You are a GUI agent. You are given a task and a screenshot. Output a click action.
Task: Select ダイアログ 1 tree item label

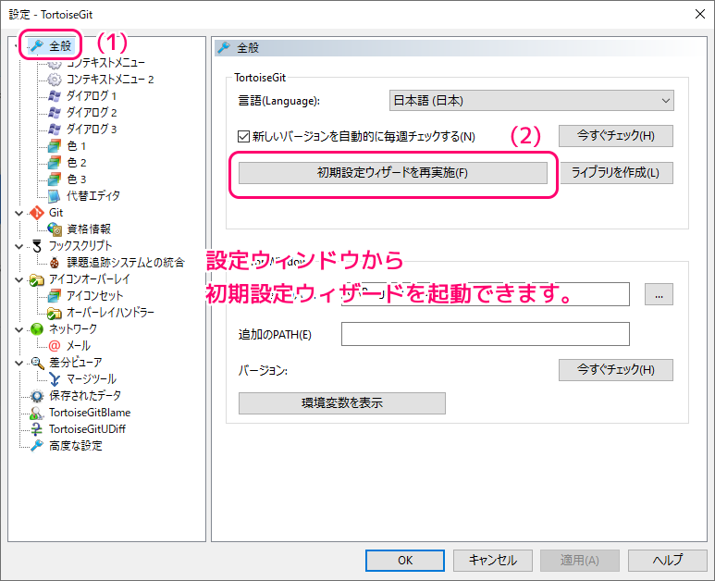pos(92,96)
